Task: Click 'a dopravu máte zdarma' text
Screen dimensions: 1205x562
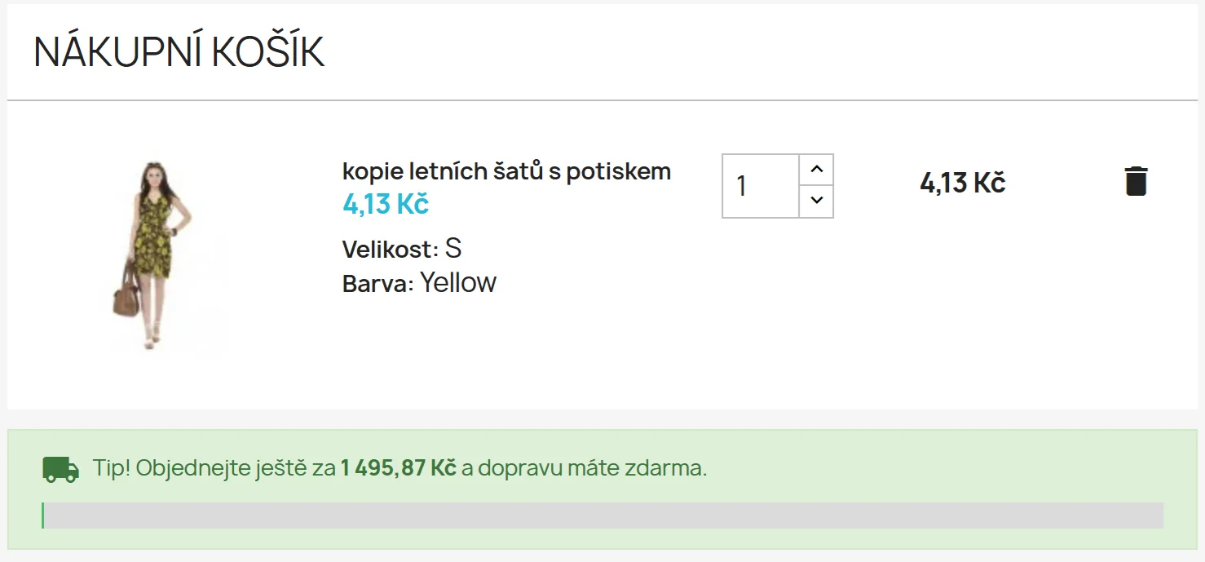Action: (584, 468)
